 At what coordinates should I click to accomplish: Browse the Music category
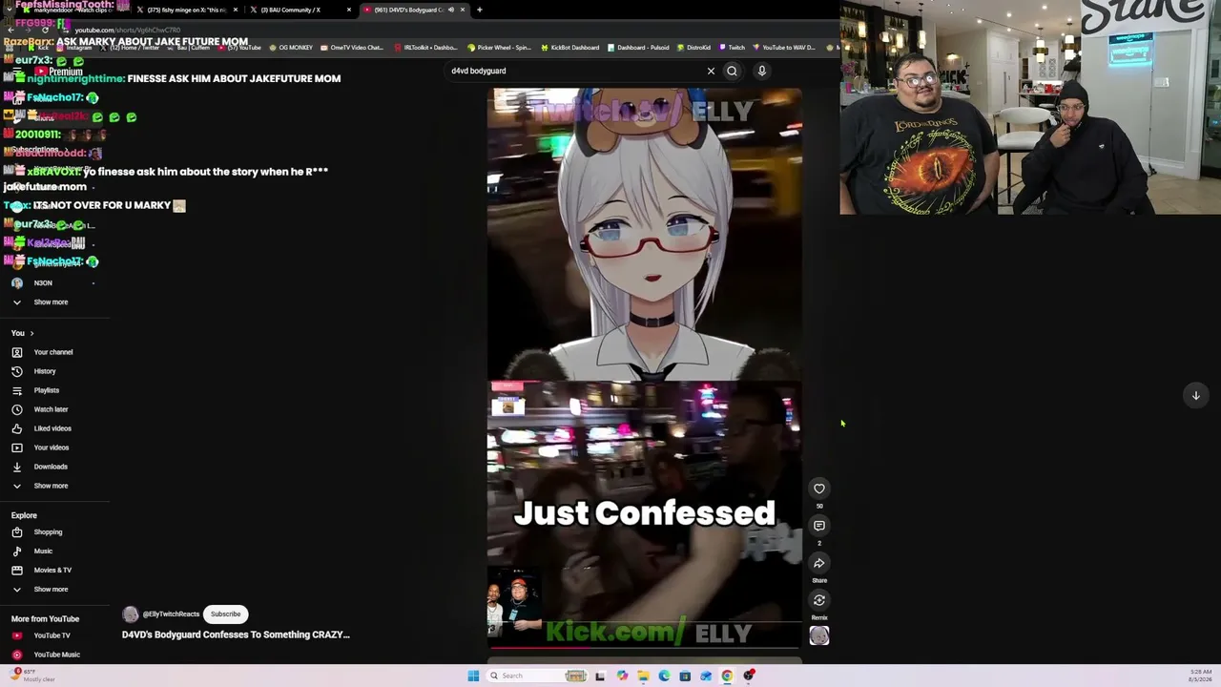point(43,552)
